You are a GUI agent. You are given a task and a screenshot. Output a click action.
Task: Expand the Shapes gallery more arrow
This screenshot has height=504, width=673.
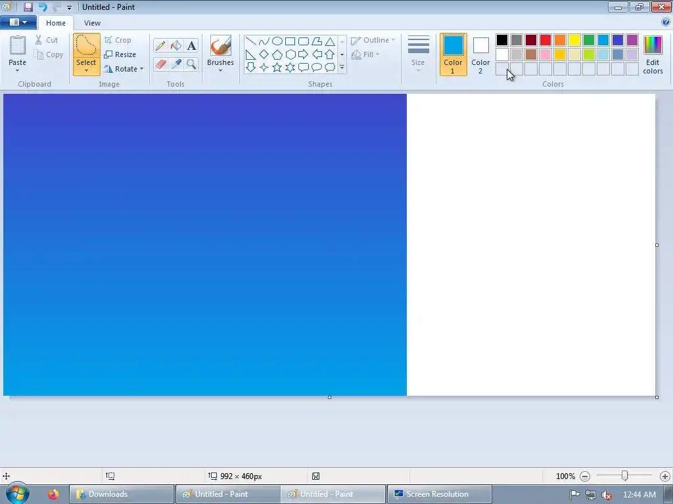click(342, 68)
